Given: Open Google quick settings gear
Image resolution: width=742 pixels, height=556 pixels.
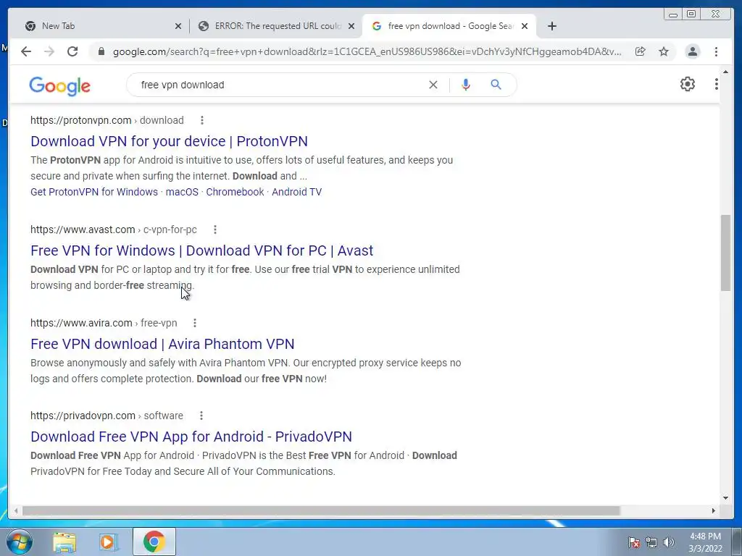Looking at the screenshot, I should (x=688, y=84).
